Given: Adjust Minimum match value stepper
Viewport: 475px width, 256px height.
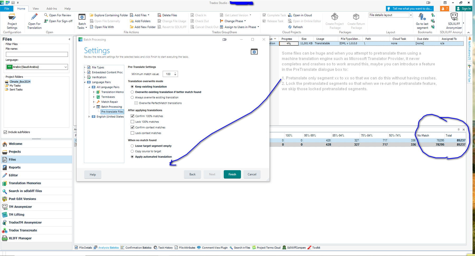Looking at the screenshot, I should [x=175, y=74].
